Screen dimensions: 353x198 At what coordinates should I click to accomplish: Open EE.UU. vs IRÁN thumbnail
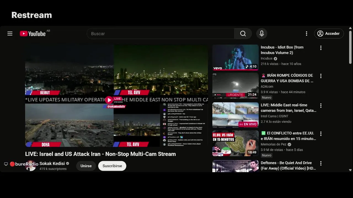coord(236,143)
